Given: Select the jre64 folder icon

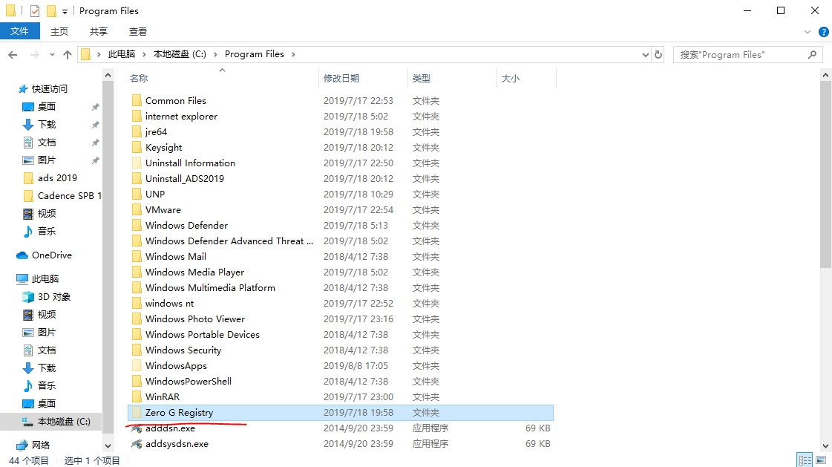Looking at the screenshot, I should (137, 131).
